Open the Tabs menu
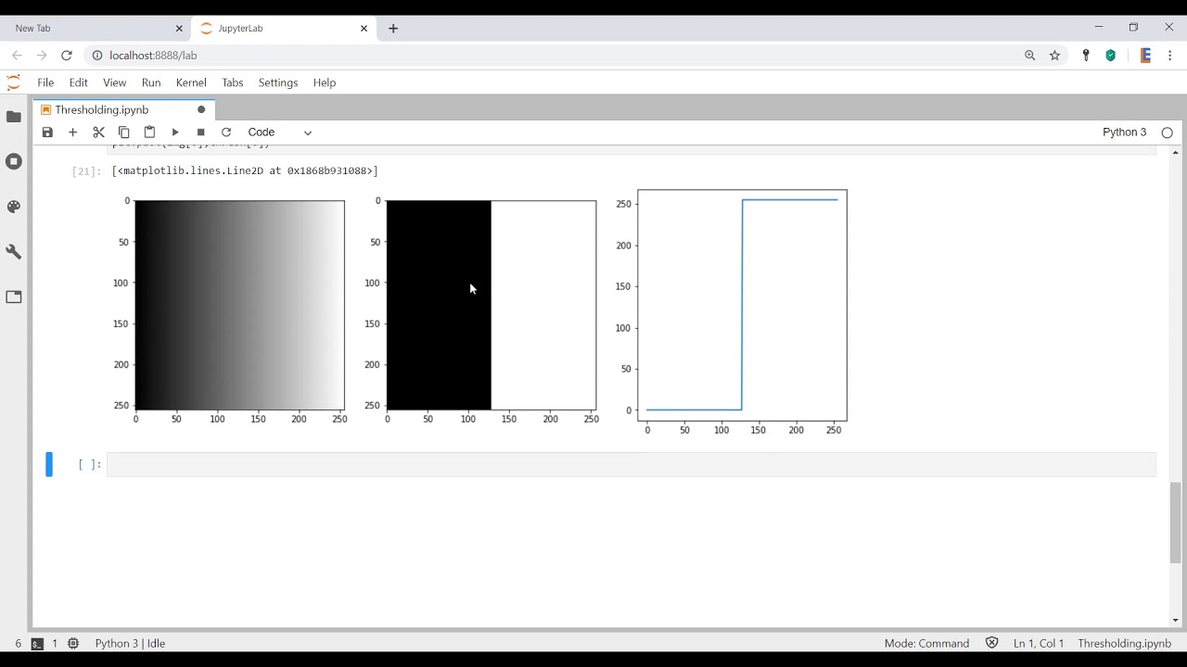Screen dimensions: 1187x667 point(233,82)
